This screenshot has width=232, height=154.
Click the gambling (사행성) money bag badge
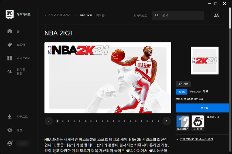coord(198,123)
